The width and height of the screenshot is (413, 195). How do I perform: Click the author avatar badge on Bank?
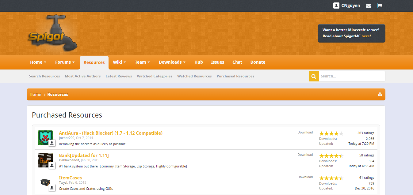pyautogui.click(x=52, y=166)
